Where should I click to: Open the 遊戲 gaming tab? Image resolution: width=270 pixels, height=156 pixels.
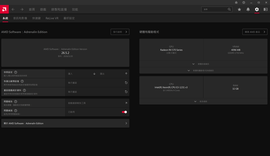click(x=43, y=9)
